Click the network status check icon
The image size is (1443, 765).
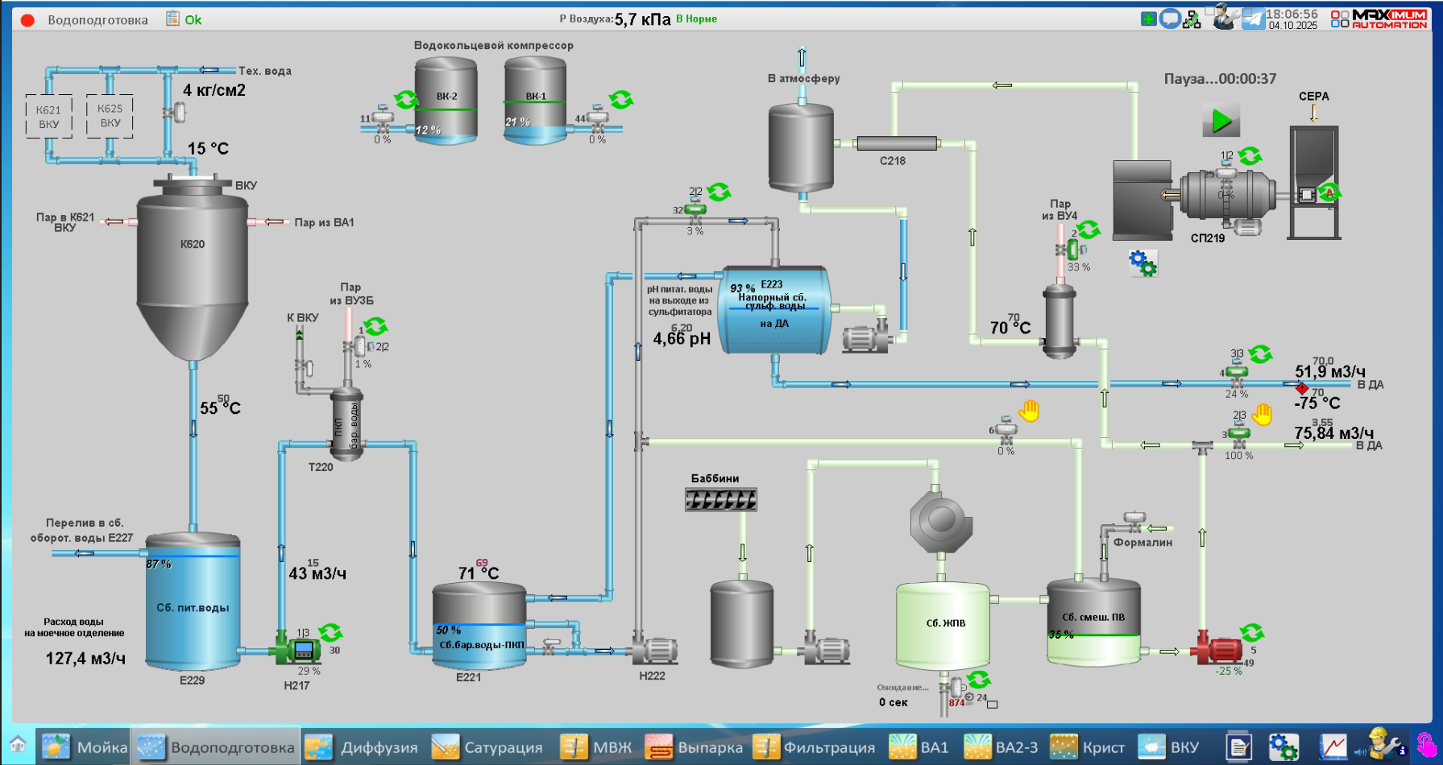point(1192,19)
